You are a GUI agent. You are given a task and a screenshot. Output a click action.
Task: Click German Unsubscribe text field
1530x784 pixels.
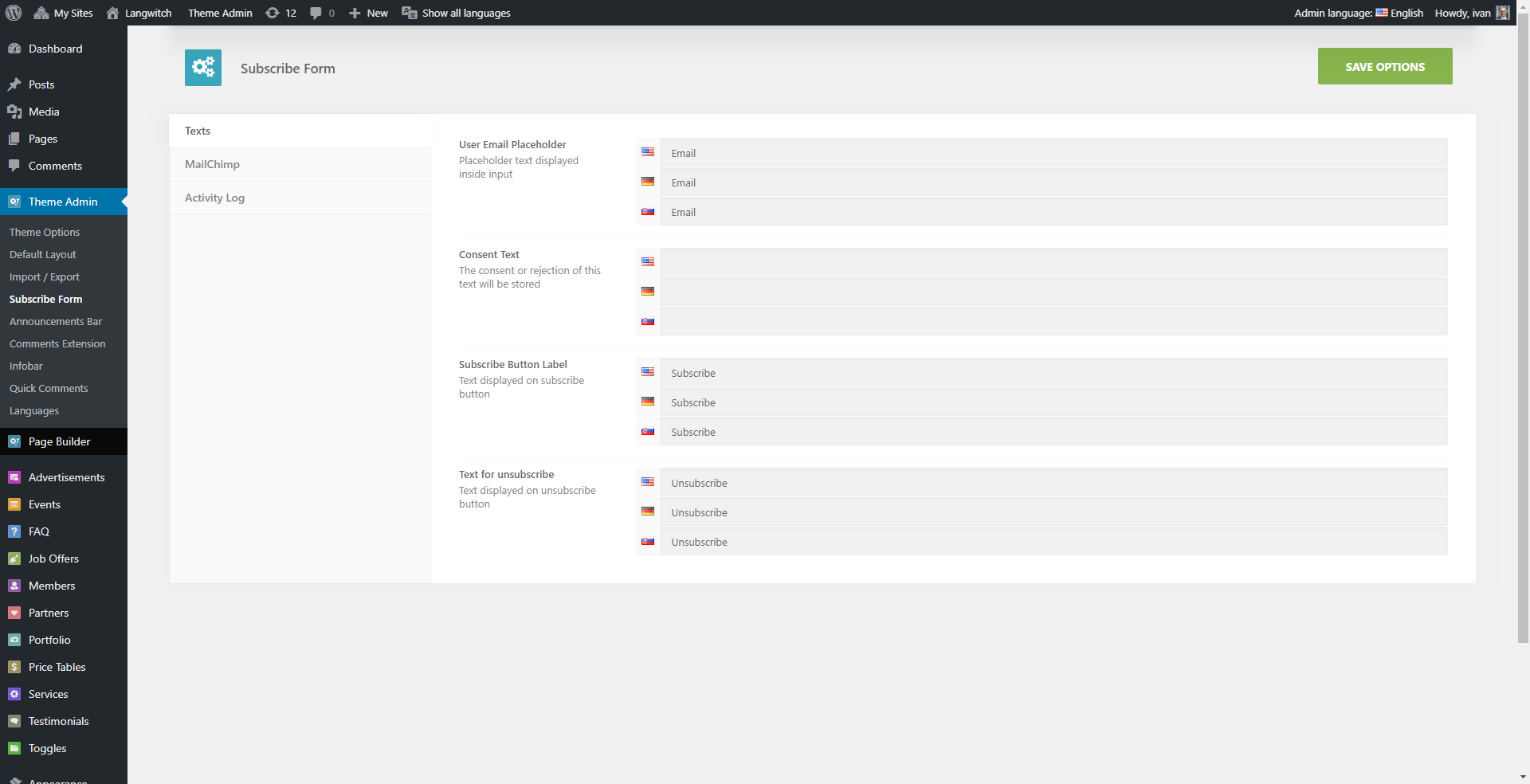click(1053, 512)
